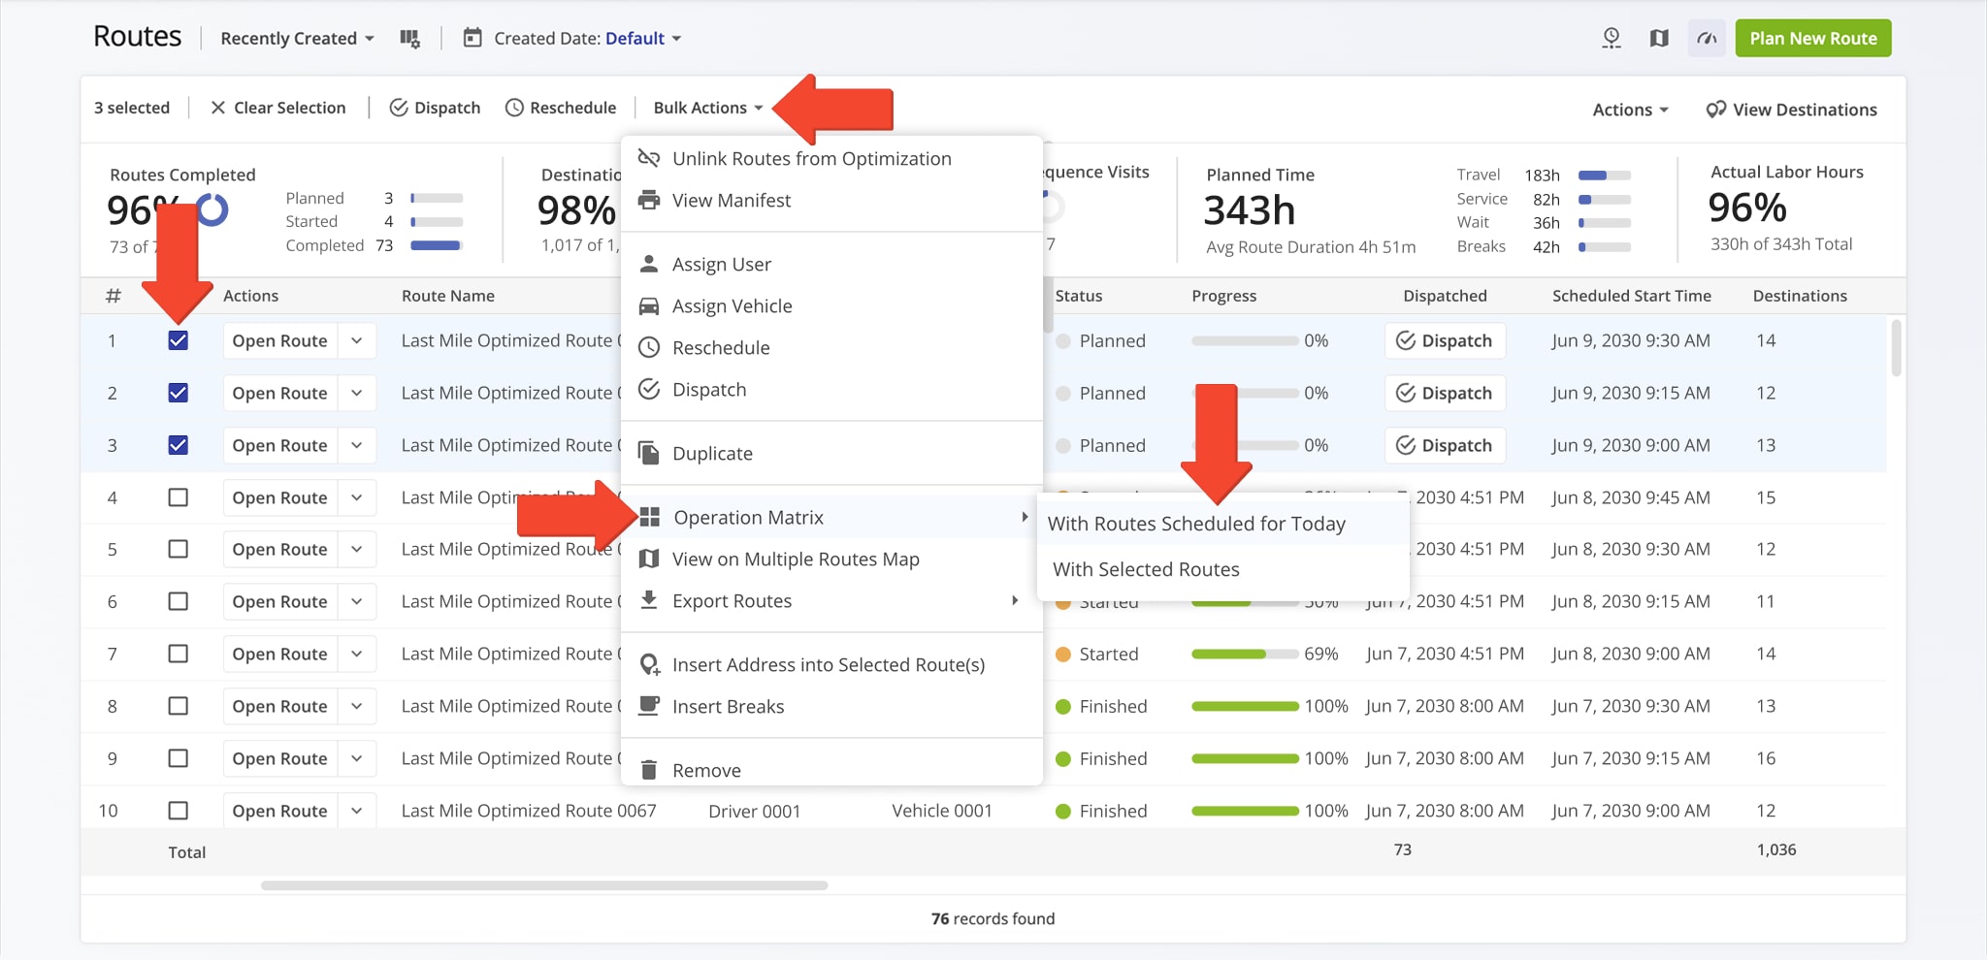The width and height of the screenshot is (1987, 960).
Task: Check the checkbox for route row 4
Action: (x=178, y=497)
